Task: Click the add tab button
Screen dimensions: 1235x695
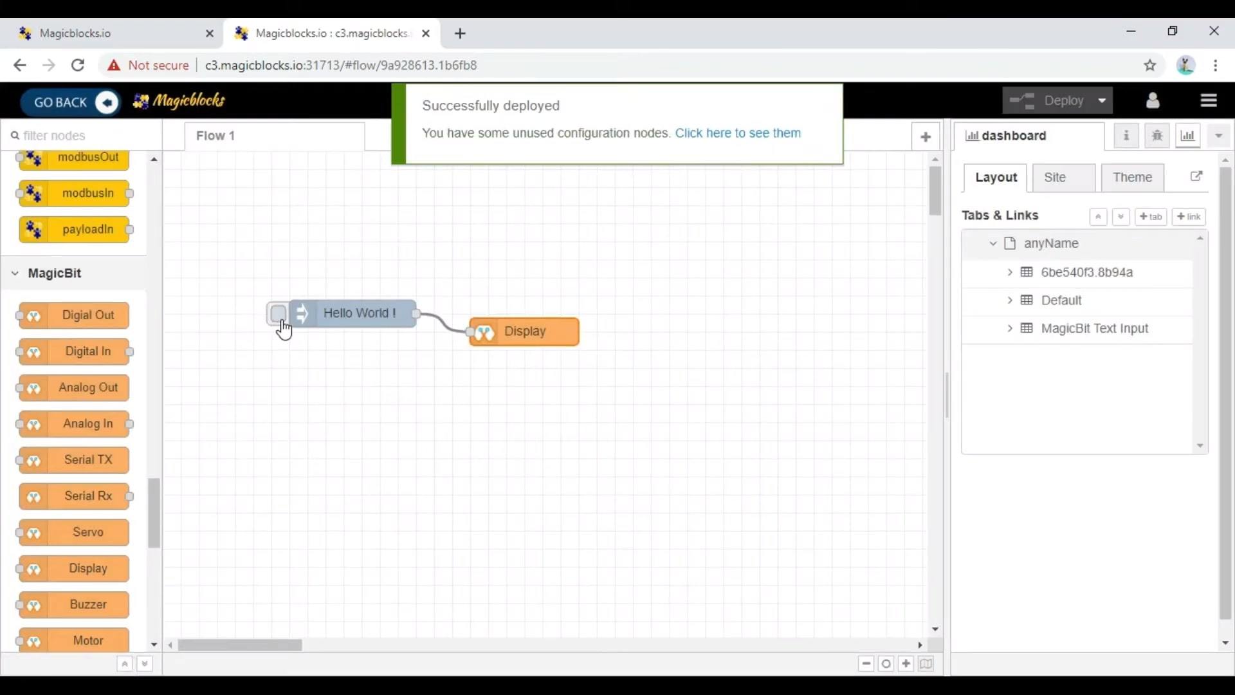Action: point(1151,217)
